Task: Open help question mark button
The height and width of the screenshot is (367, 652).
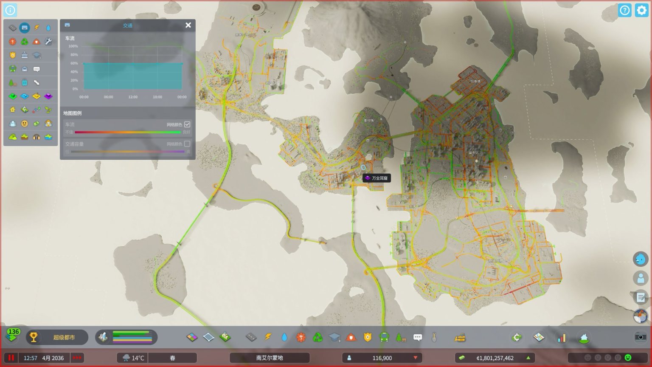Action: pos(625,10)
